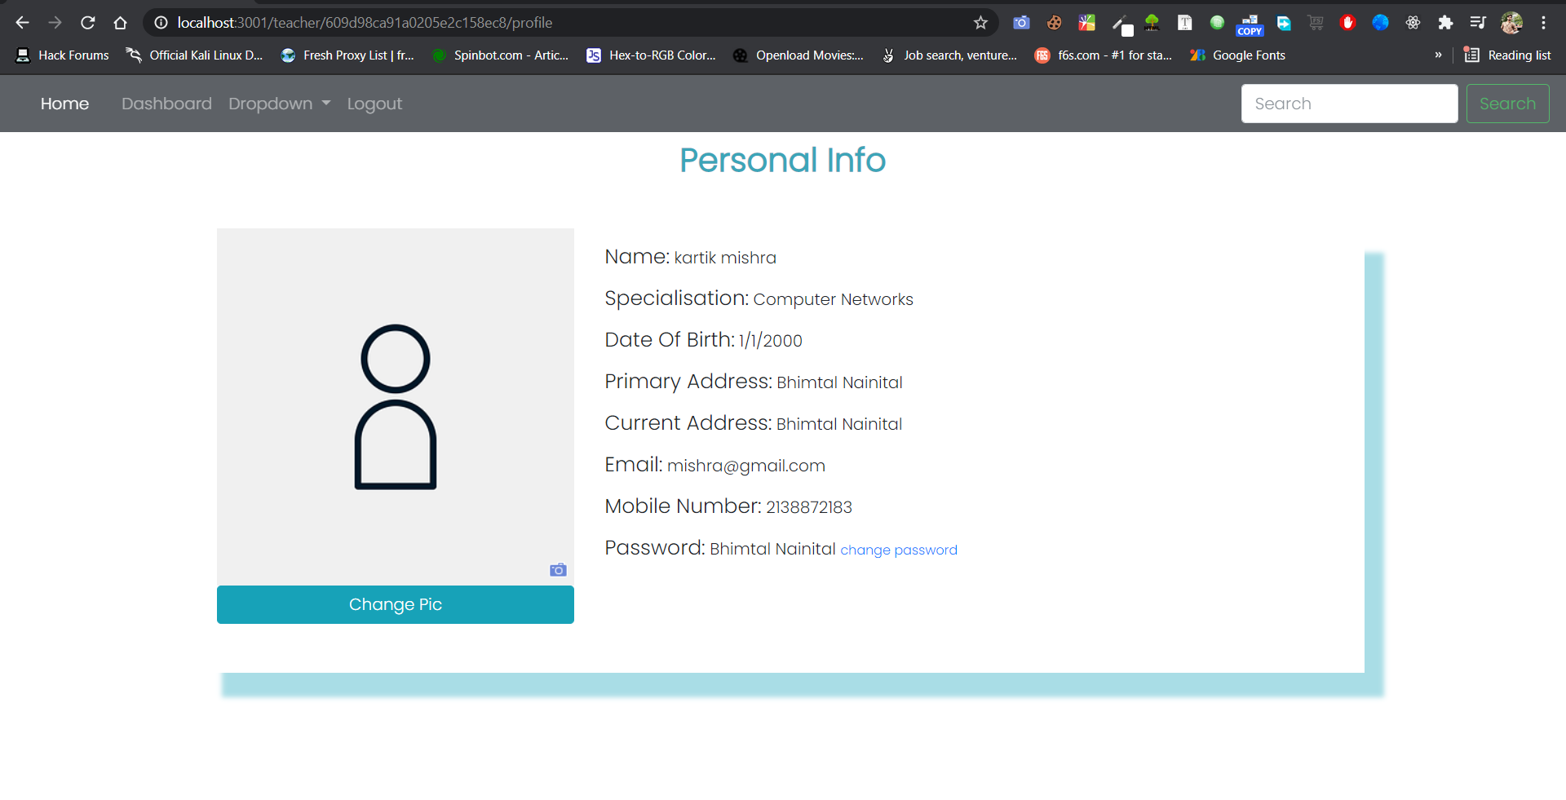This screenshot has width=1566, height=800.
Task: Open the Extensions puzzle-piece icon
Action: [1445, 22]
